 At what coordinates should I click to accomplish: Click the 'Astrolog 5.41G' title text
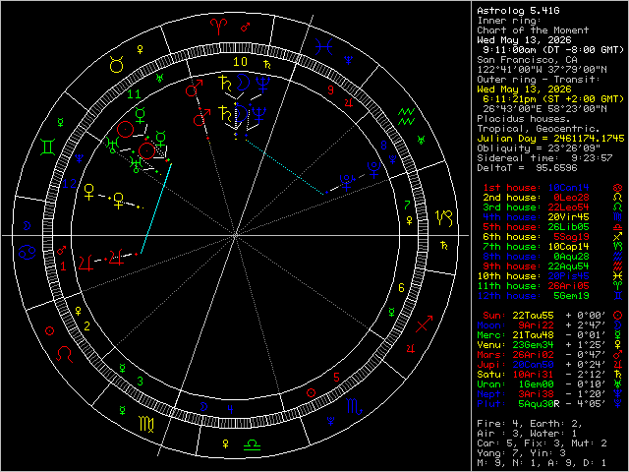coord(518,11)
